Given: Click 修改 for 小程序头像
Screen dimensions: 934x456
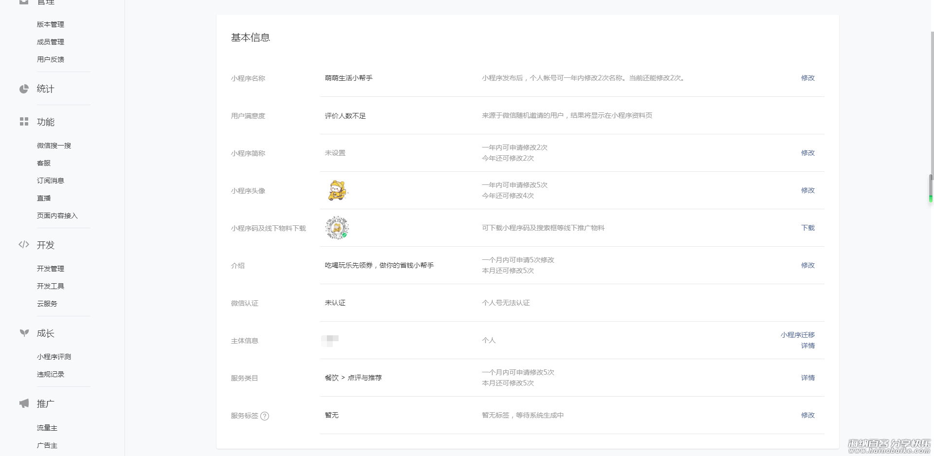Looking at the screenshot, I should (x=808, y=190).
